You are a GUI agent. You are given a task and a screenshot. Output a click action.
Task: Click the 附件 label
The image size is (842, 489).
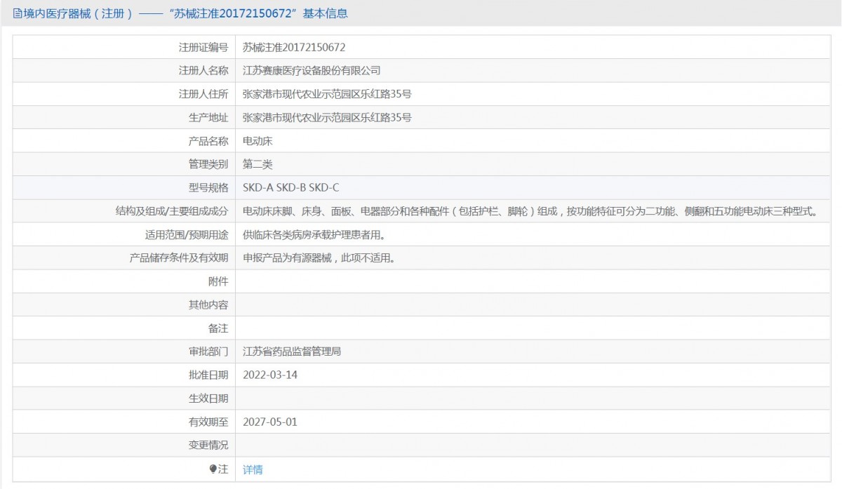[218, 281]
